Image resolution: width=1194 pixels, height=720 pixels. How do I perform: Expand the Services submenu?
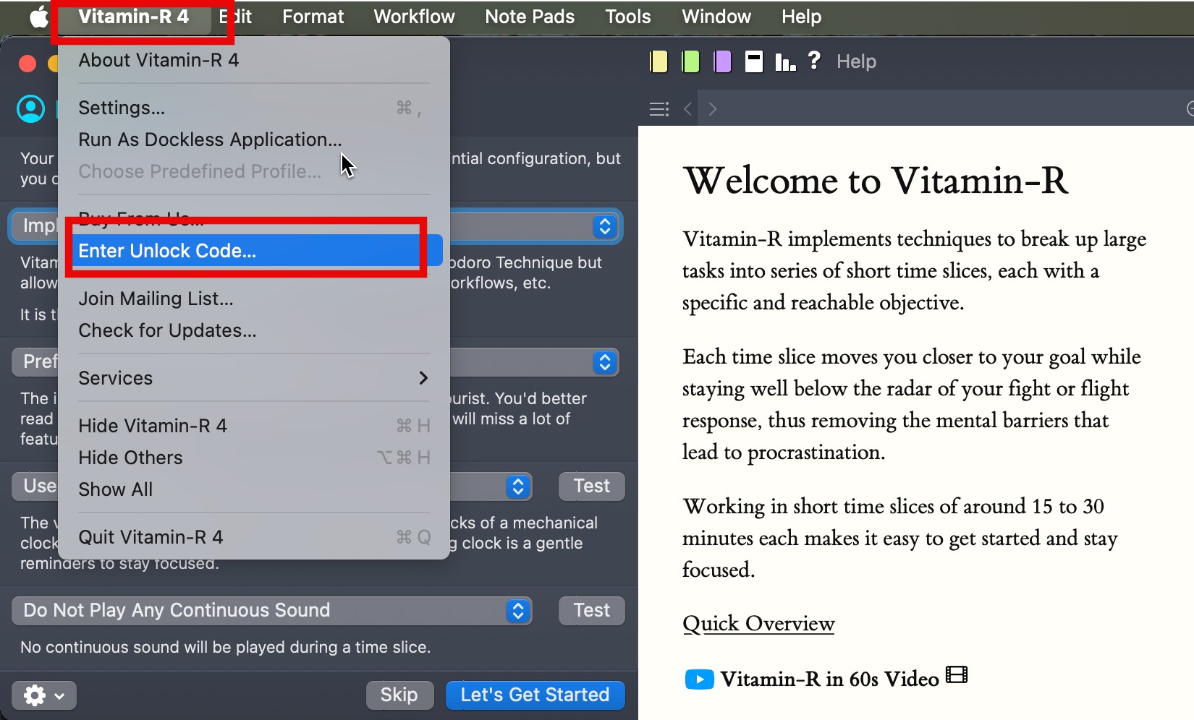coord(253,378)
